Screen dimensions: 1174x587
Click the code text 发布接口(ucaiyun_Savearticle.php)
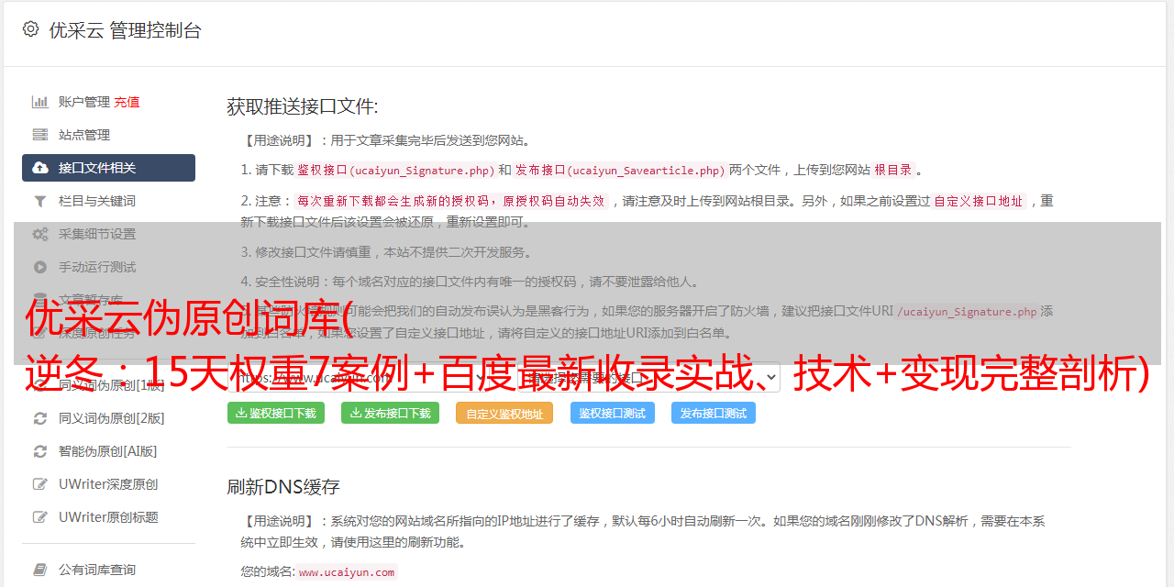pyautogui.click(x=620, y=170)
